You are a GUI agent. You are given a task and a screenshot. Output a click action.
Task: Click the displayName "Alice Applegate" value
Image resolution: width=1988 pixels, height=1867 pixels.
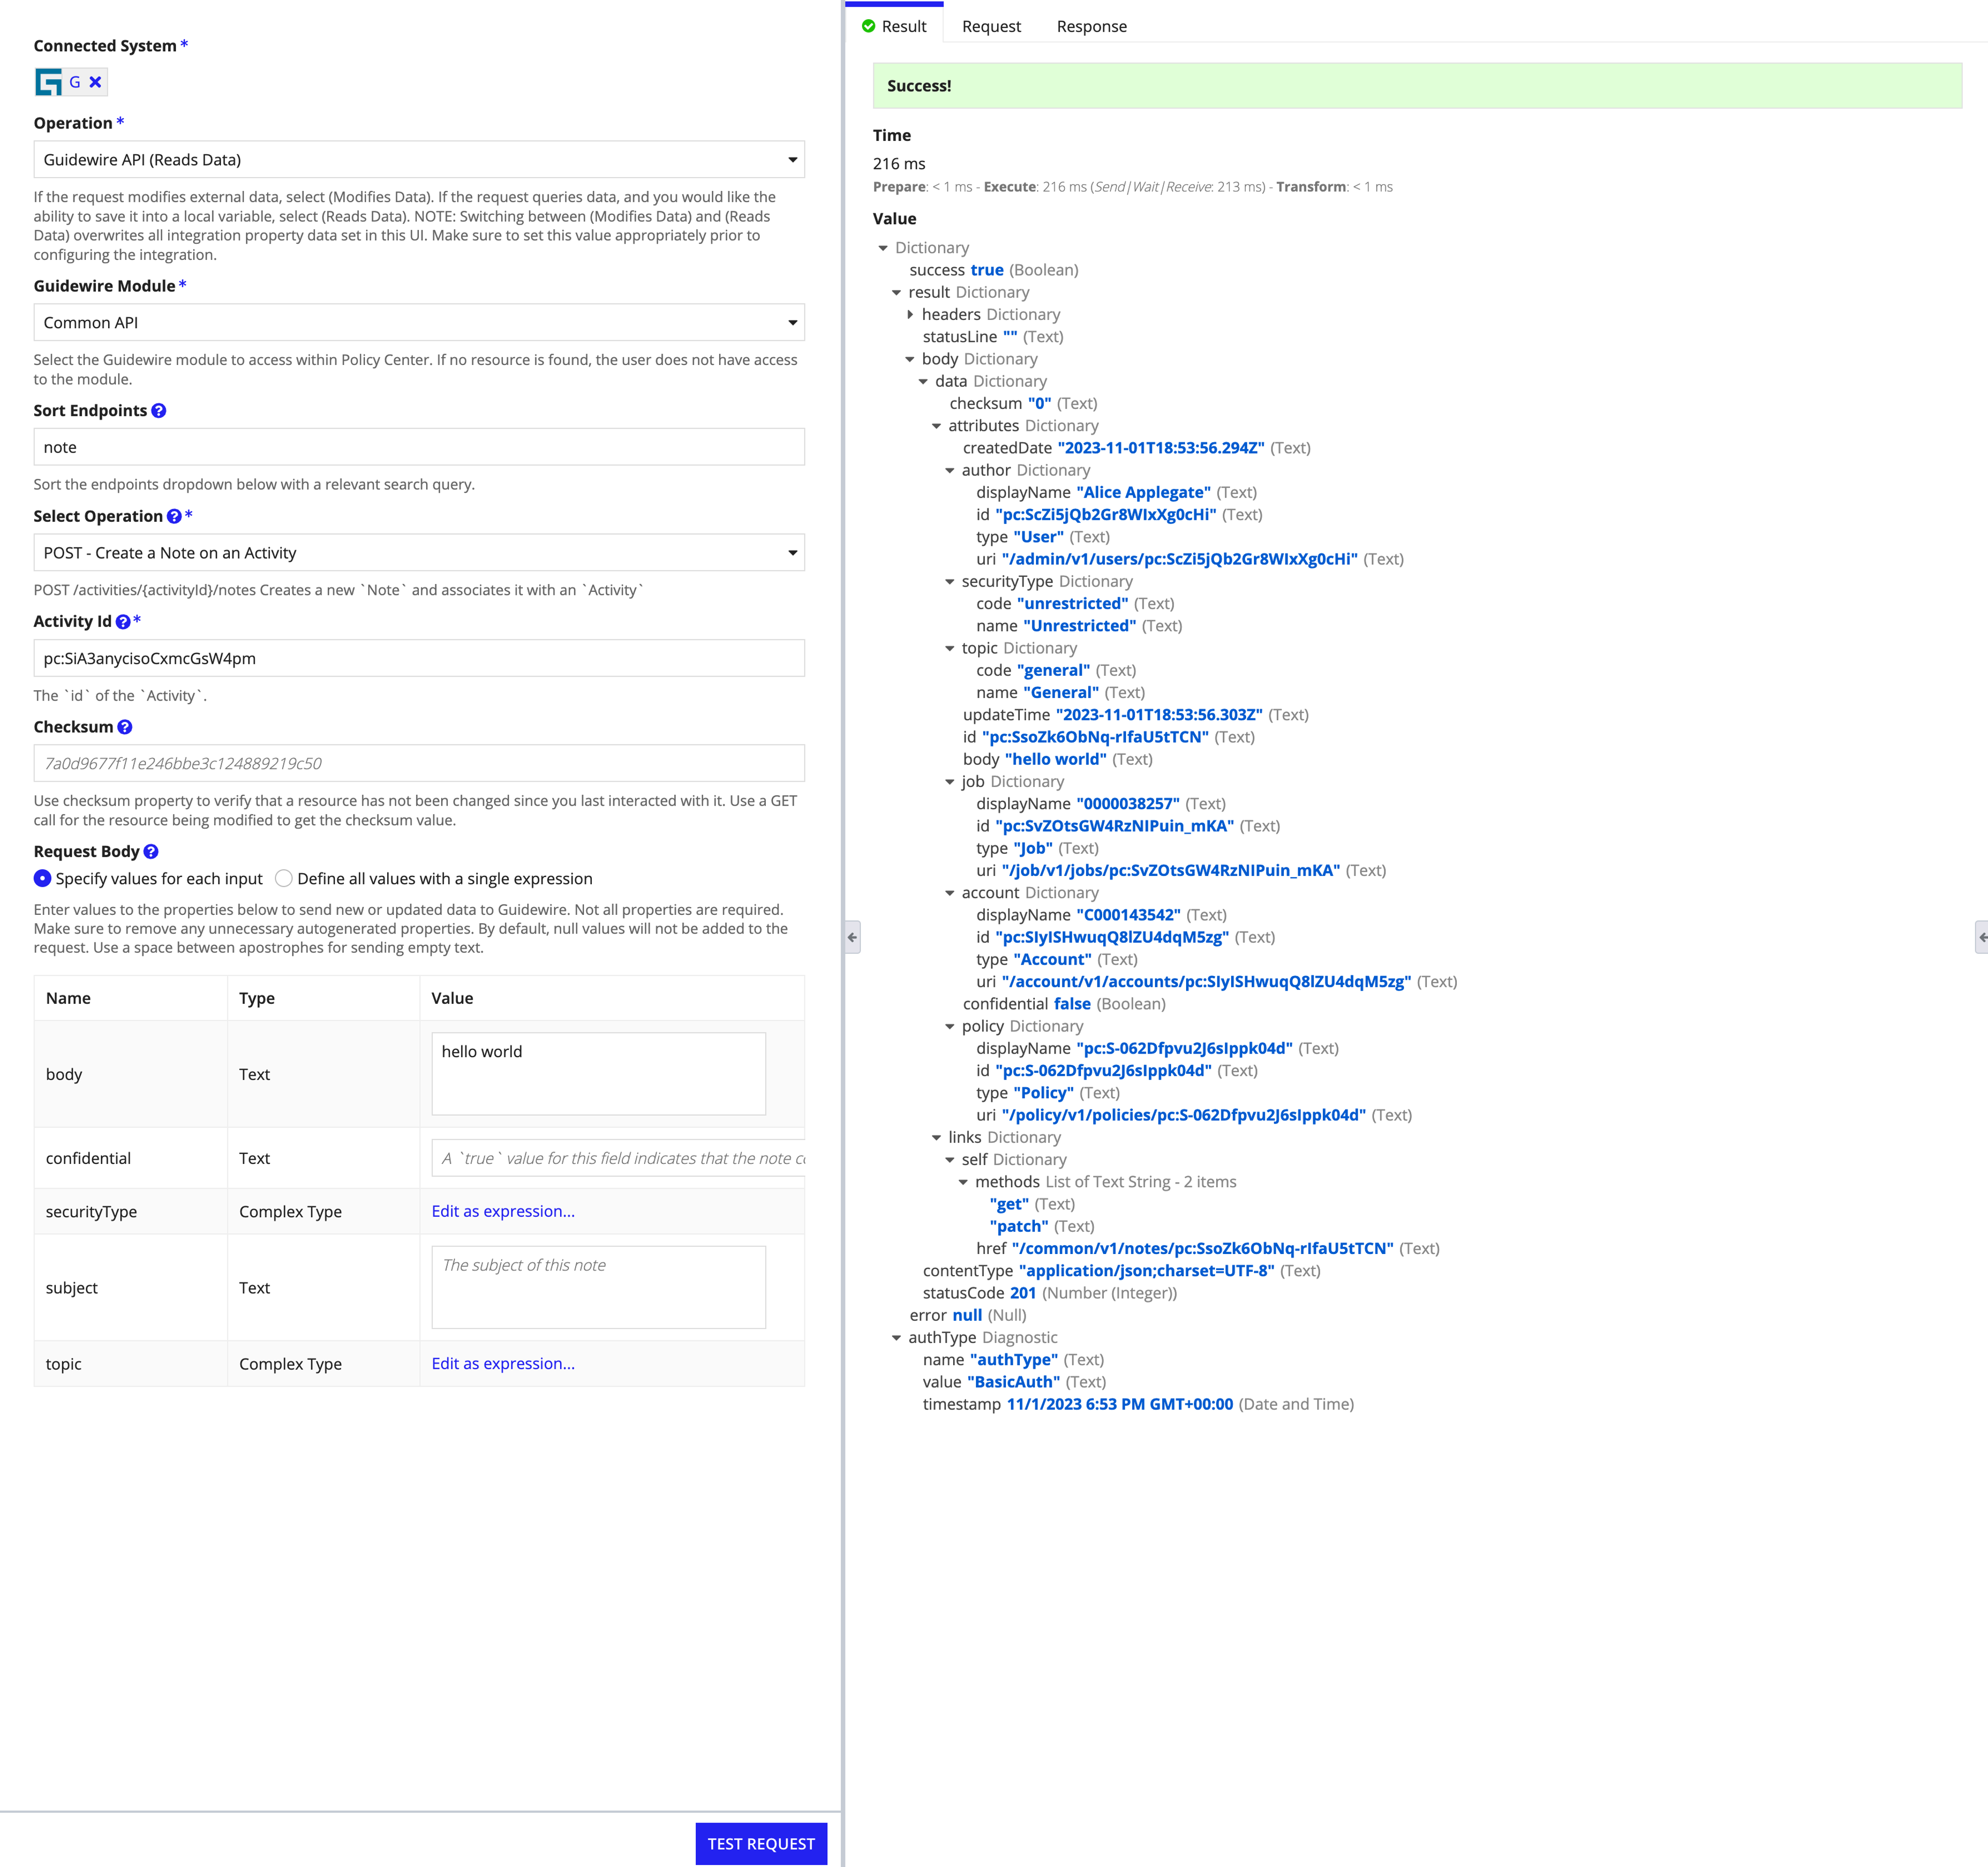[1143, 492]
